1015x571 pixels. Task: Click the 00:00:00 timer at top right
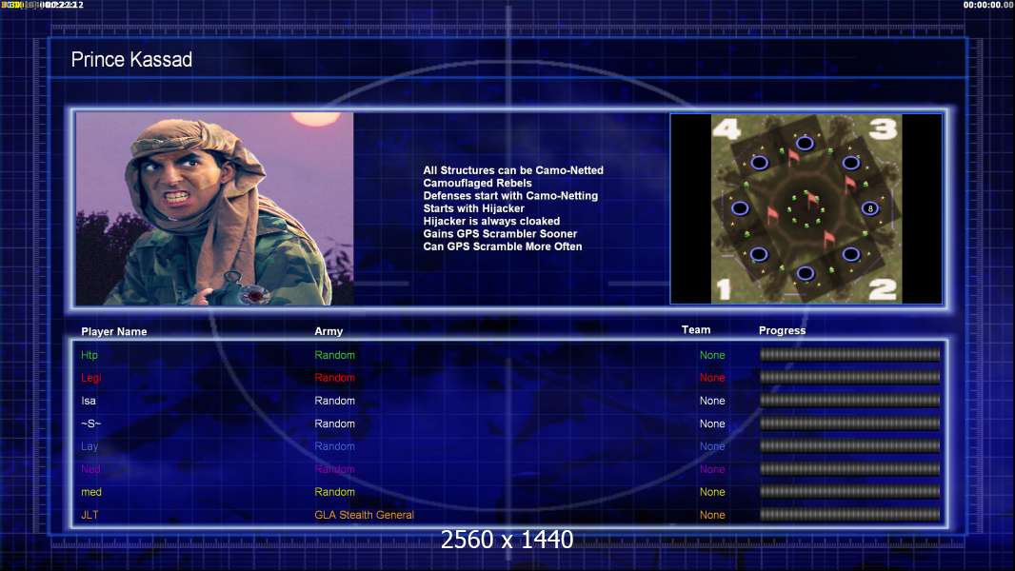(x=987, y=5)
